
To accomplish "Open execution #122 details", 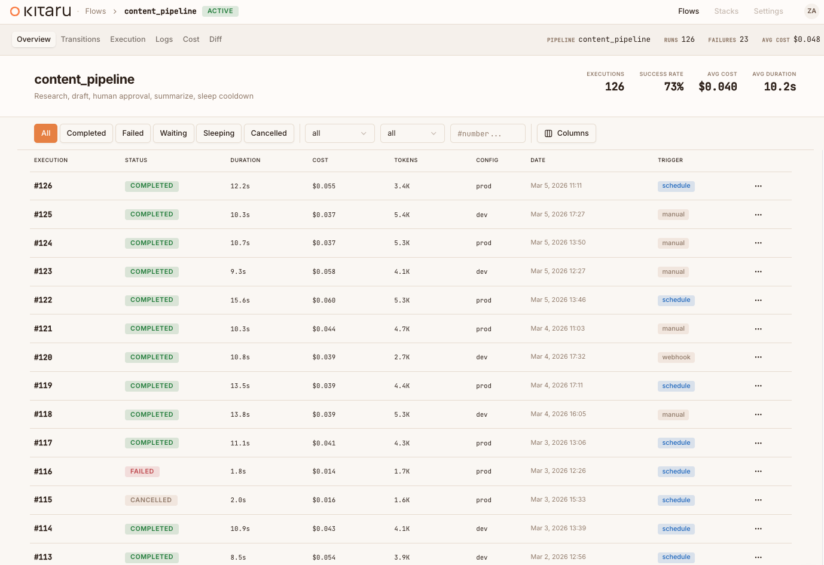I will coord(43,300).
